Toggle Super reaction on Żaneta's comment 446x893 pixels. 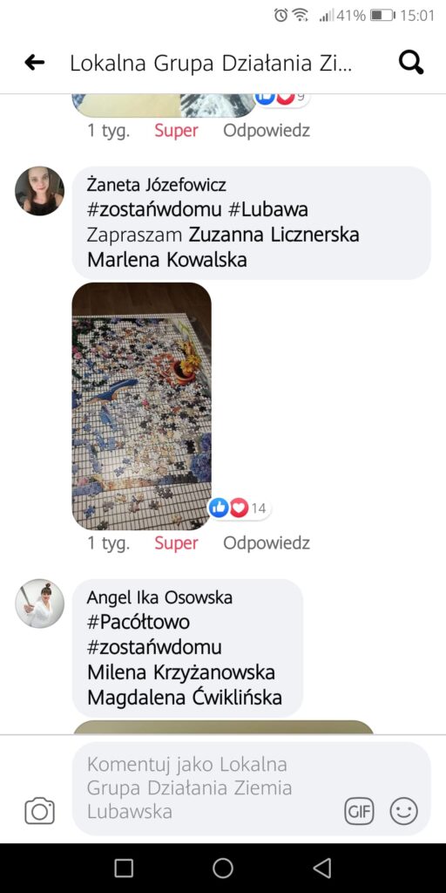click(x=176, y=543)
